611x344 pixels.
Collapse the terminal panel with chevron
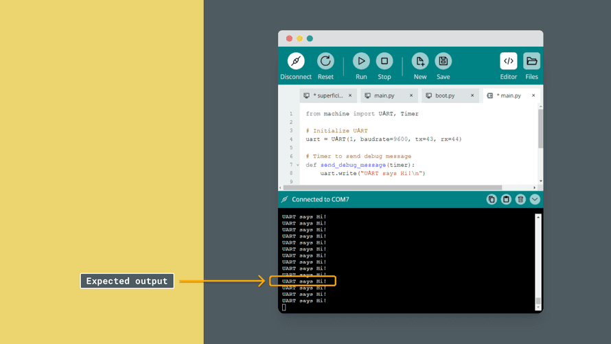[535, 200]
